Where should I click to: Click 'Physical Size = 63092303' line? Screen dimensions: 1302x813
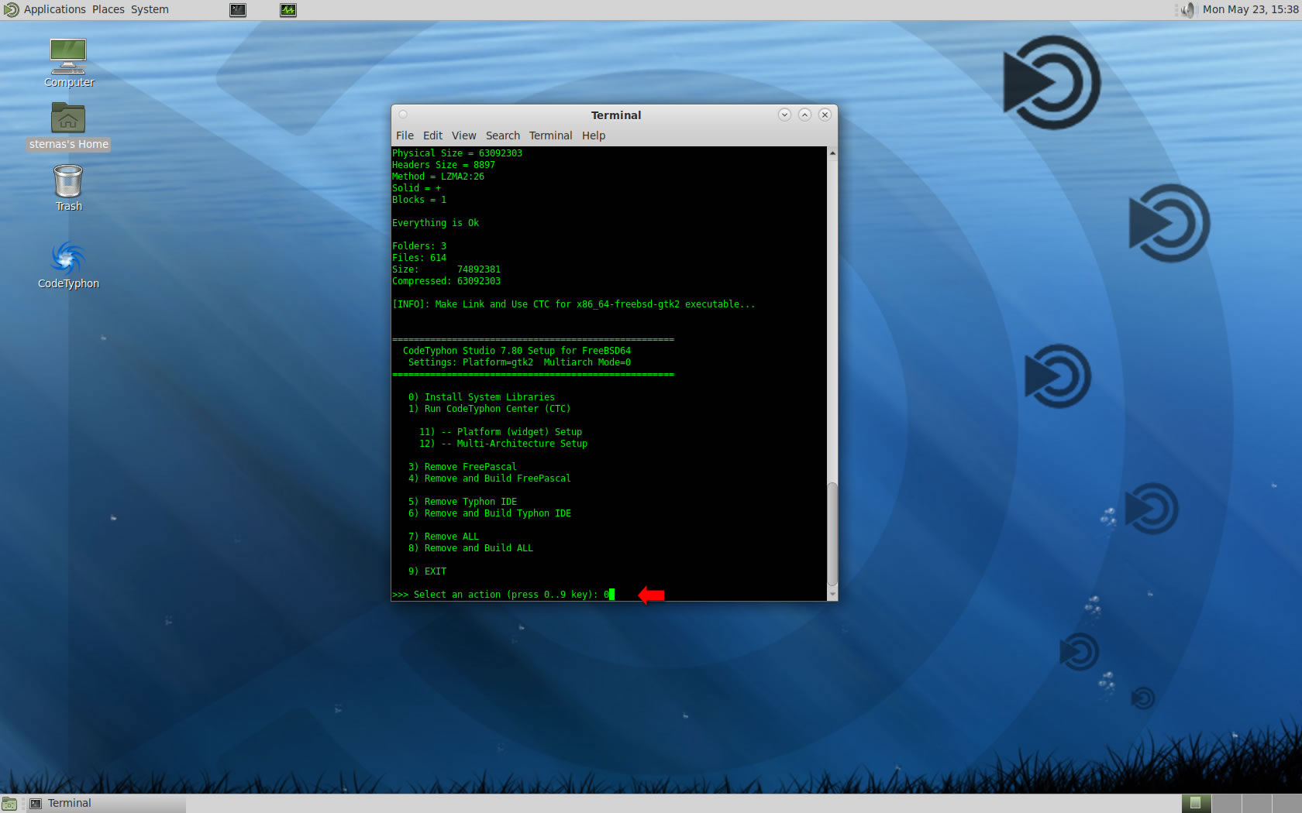click(457, 153)
